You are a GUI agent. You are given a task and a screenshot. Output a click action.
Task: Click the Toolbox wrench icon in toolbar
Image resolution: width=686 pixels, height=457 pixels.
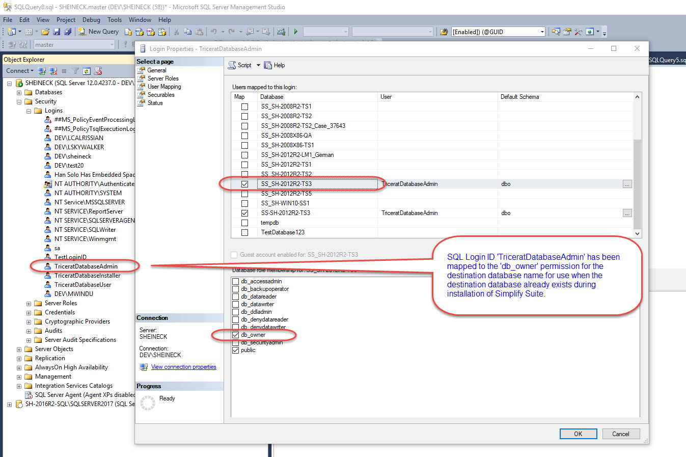click(x=578, y=32)
